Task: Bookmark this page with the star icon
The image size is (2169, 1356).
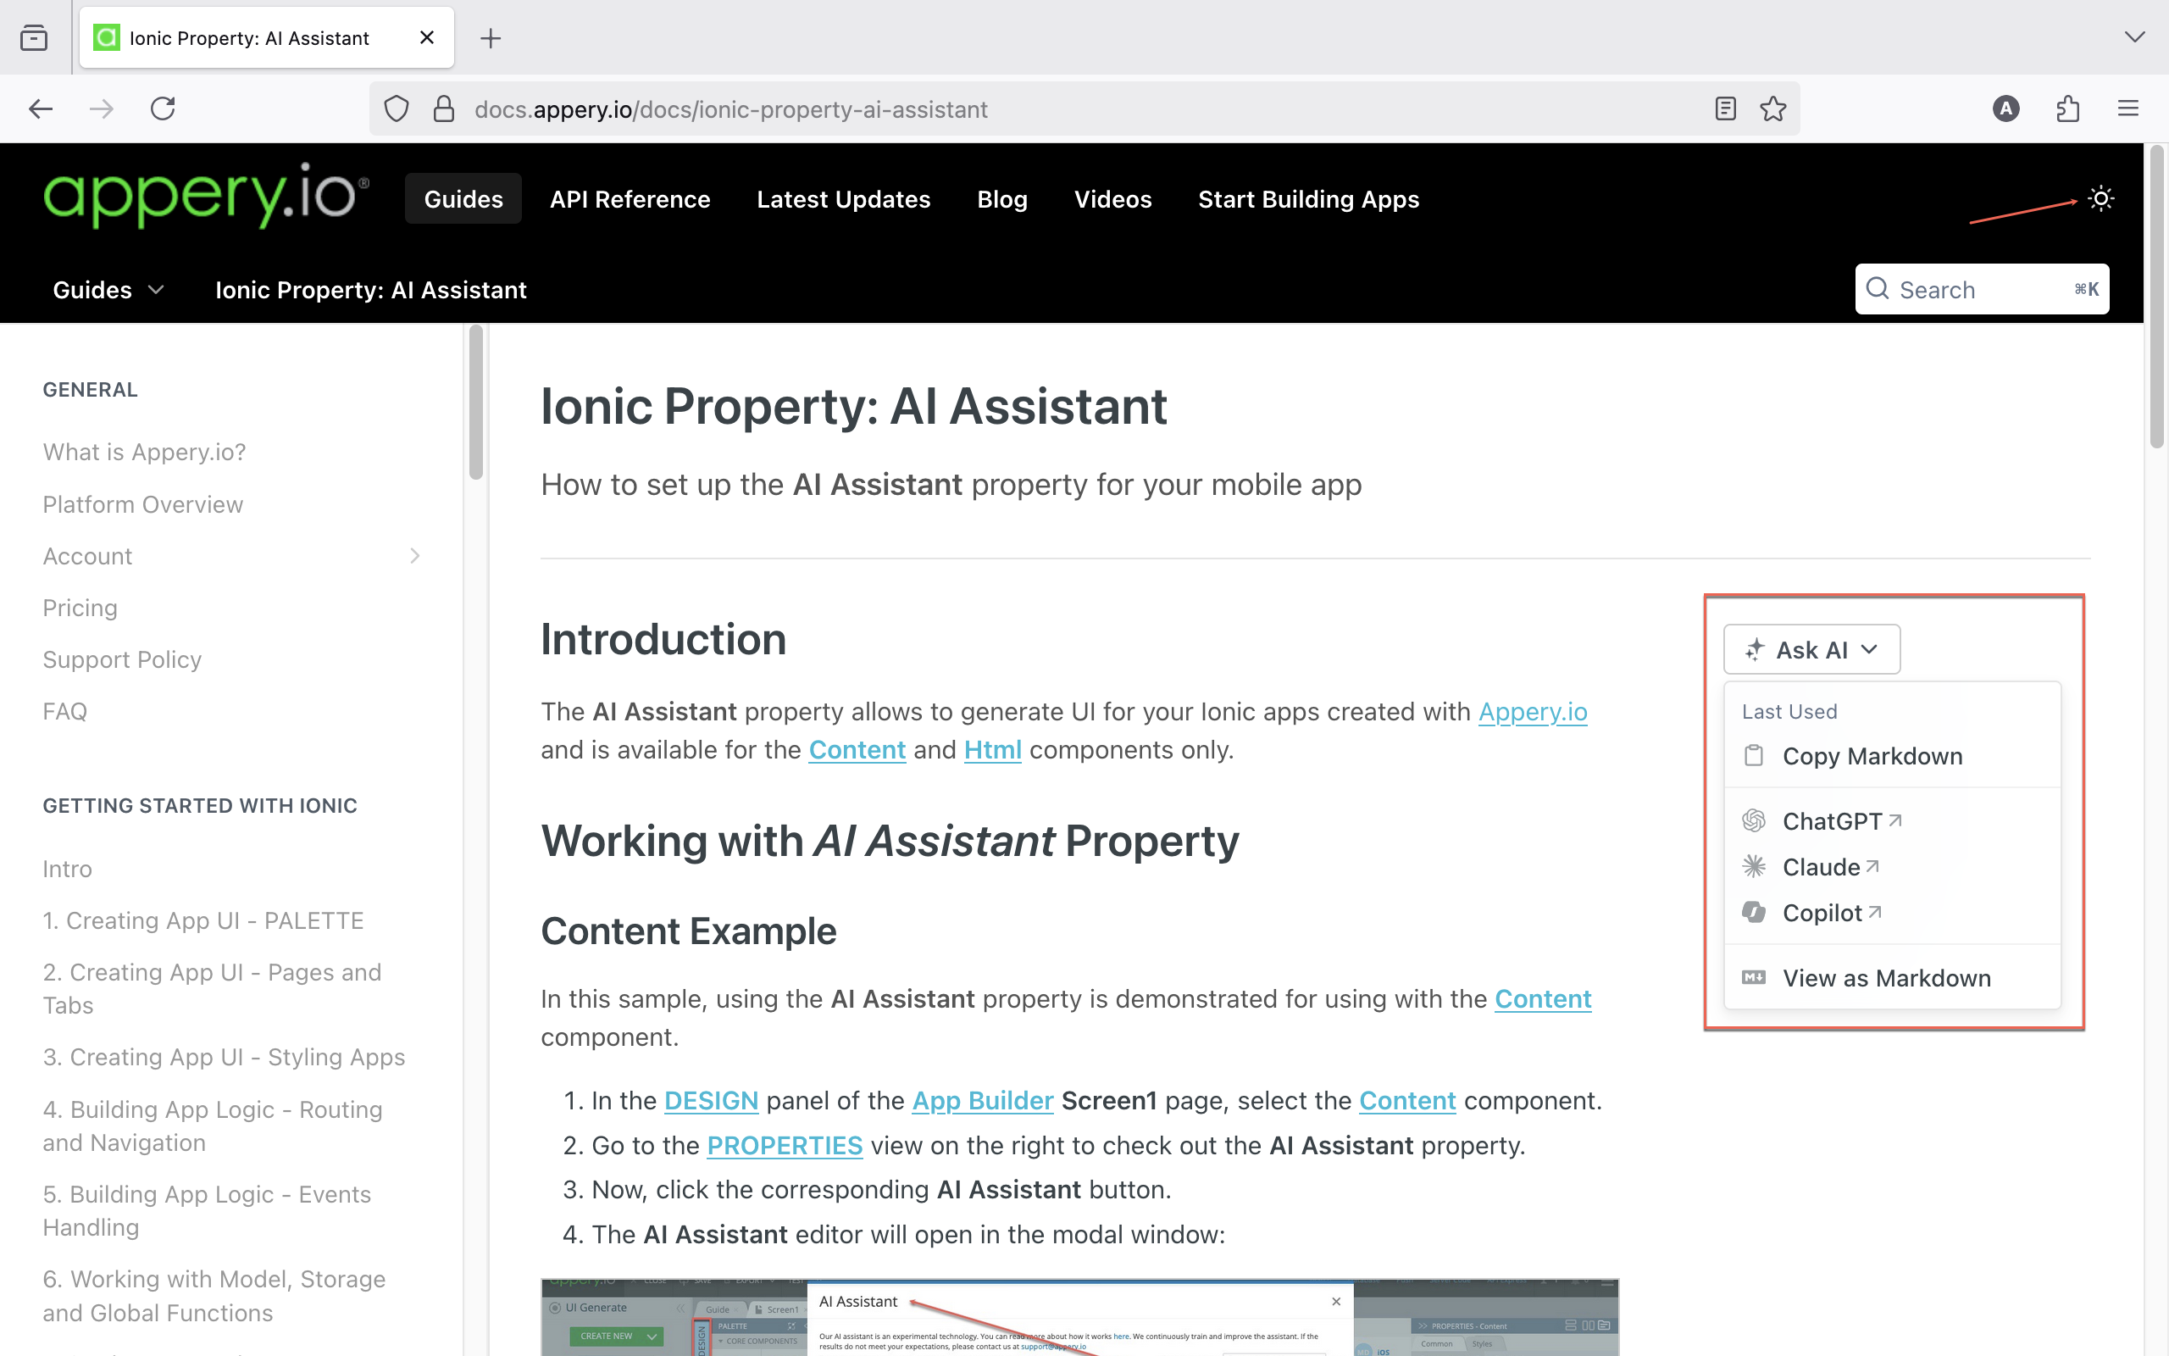Action: [1772, 109]
